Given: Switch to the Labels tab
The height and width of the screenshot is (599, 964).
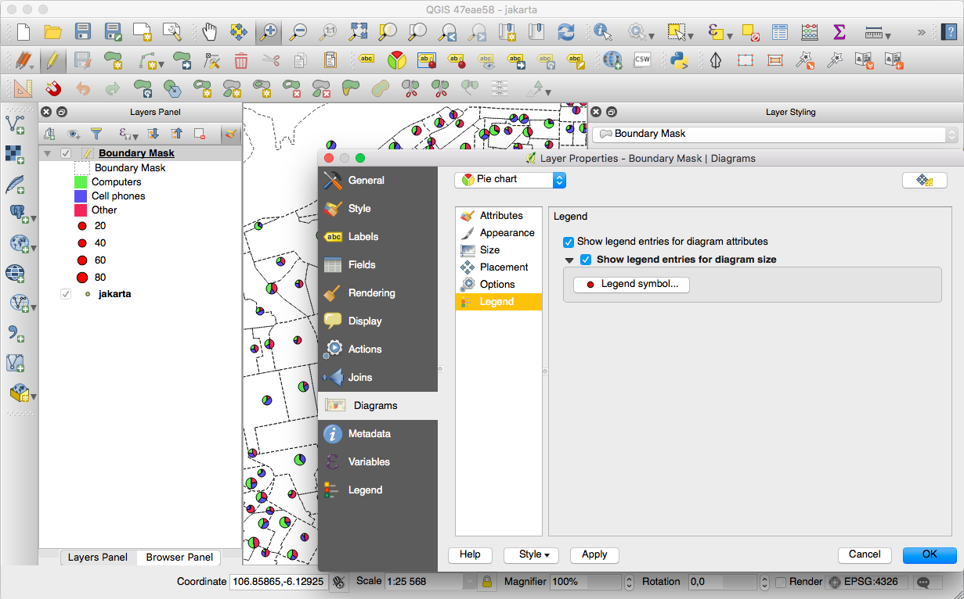Looking at the screenshot, I should [x=377, y=237].
